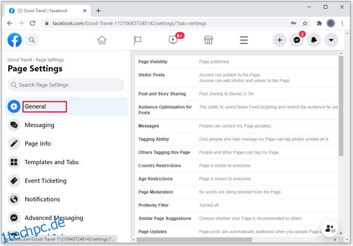353x246 pixels.
Task: Click the Notifications globe icon
Action: [x=14, y=199]
